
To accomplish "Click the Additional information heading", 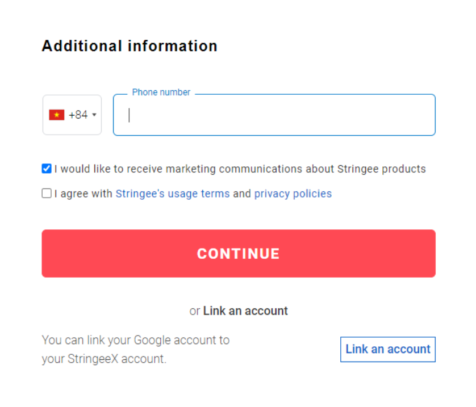I will point(130,46).
